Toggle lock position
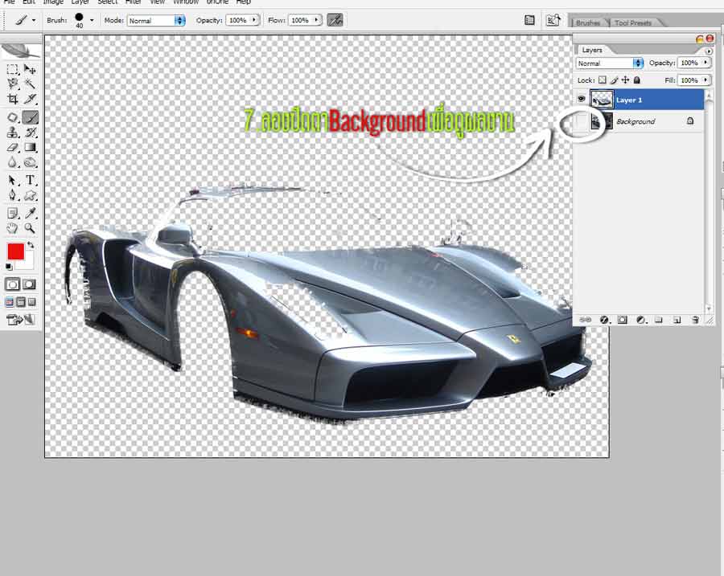The image size is (724, 576). tap(625, 80)
